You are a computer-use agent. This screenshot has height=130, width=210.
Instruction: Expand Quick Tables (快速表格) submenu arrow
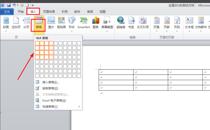click(79, 107)
